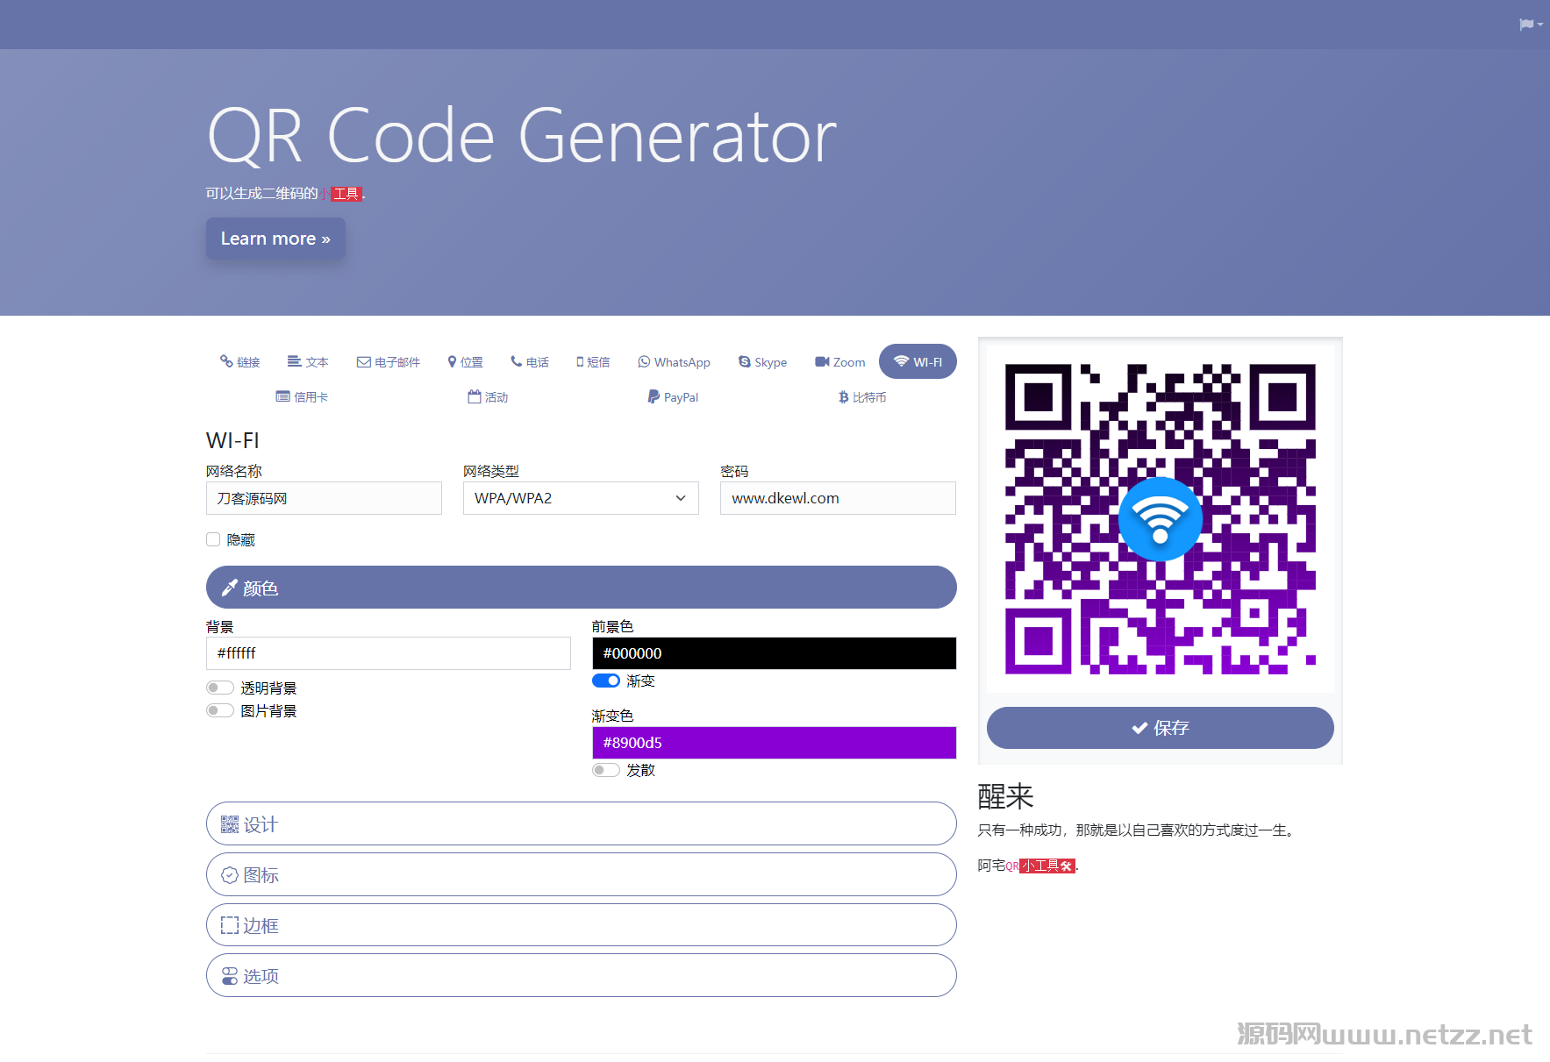Click the flag language icon at top right

(x=1527, y=25)
